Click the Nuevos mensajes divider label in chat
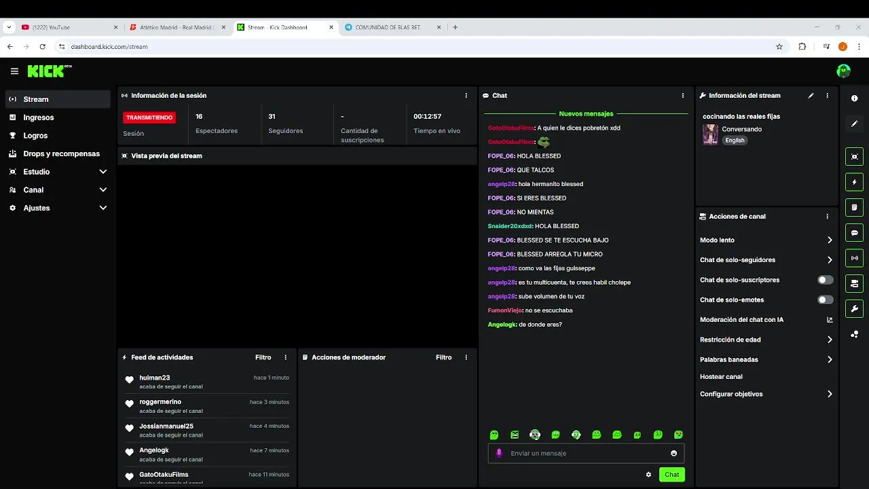 [586, 114]
